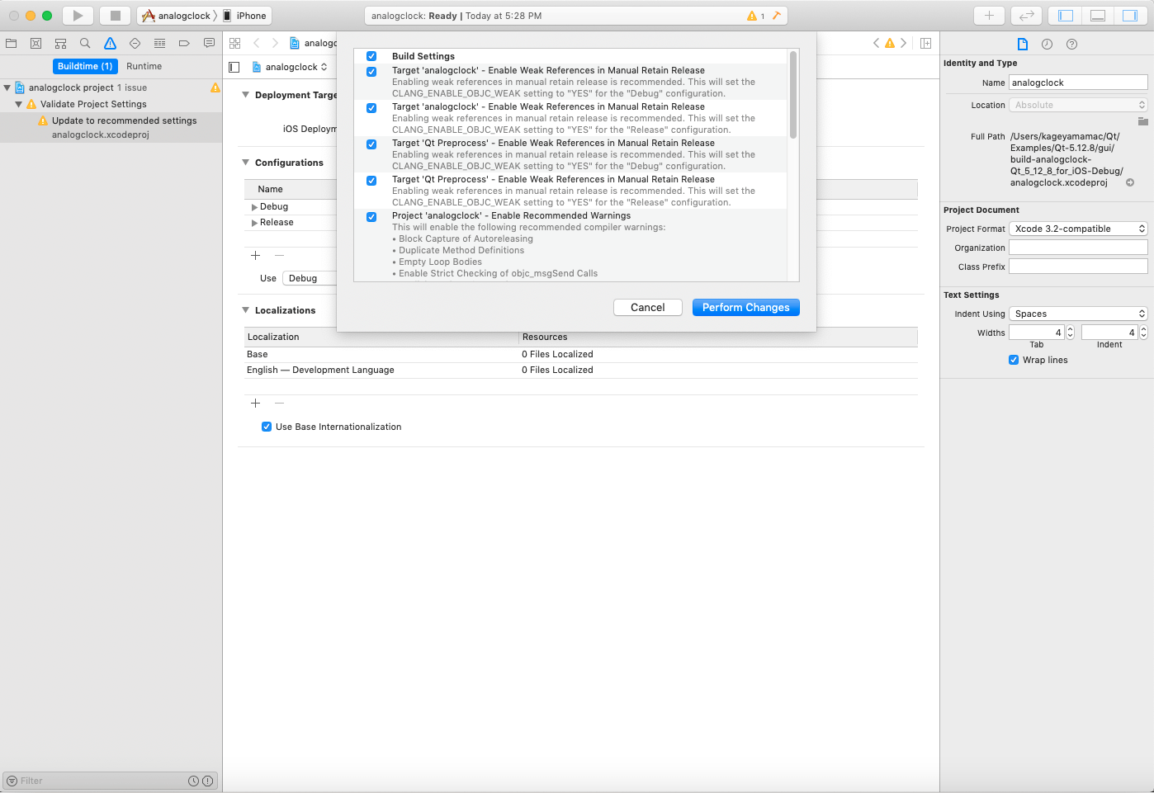Image resolution: width=1154 pixels, height=793 pixels.
Task: Click Perform Changes button
Action: click(x=746, y=307)
